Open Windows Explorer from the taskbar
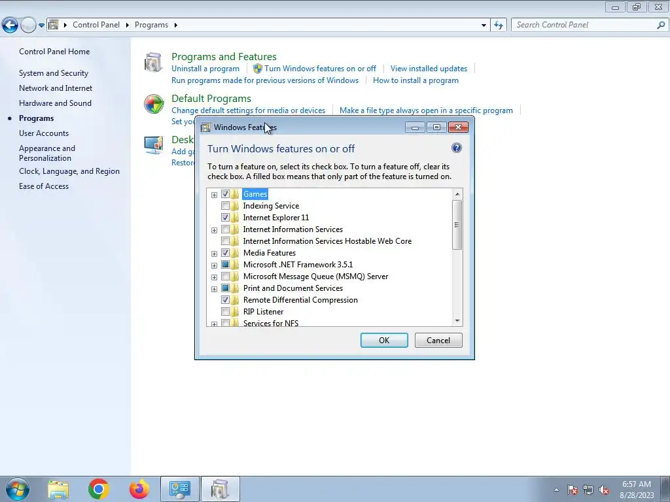The image size is (670, 502). [x=58, y=489]
